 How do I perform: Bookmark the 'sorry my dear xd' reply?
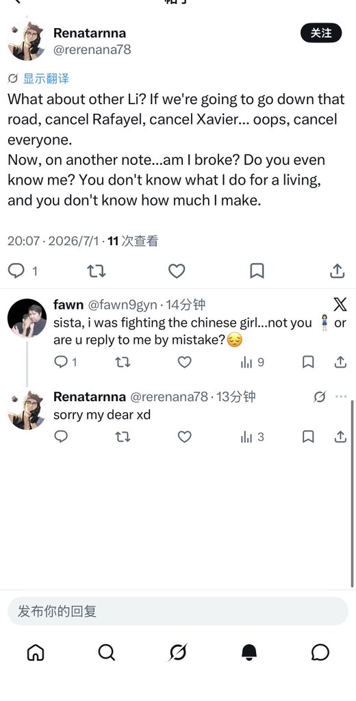(308, 436)
